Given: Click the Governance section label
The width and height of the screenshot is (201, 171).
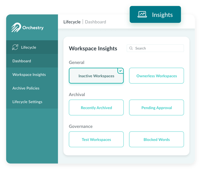Looking at the screenshot, I should coord(81,126).
